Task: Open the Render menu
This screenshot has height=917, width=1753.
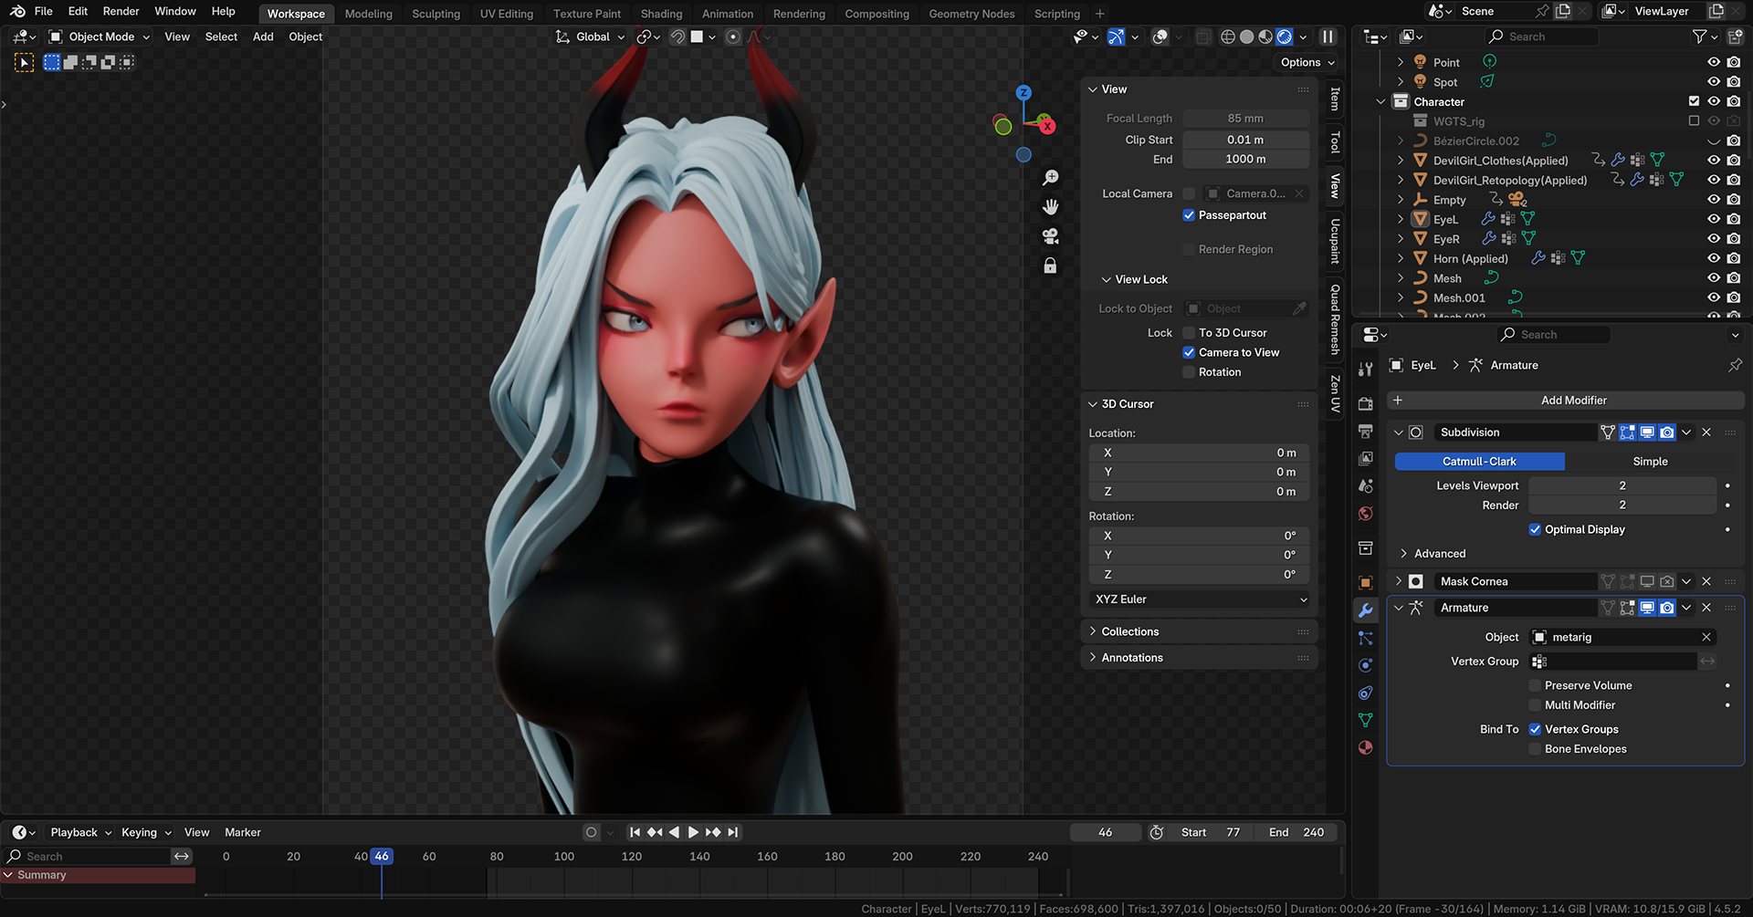Action: click(x=121, y=11)
